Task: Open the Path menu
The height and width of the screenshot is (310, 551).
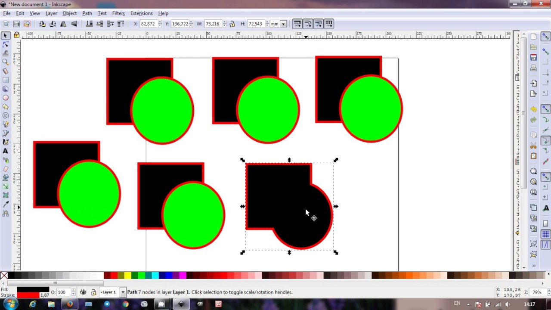Action: pyautogui.click(x=87, y=13)
